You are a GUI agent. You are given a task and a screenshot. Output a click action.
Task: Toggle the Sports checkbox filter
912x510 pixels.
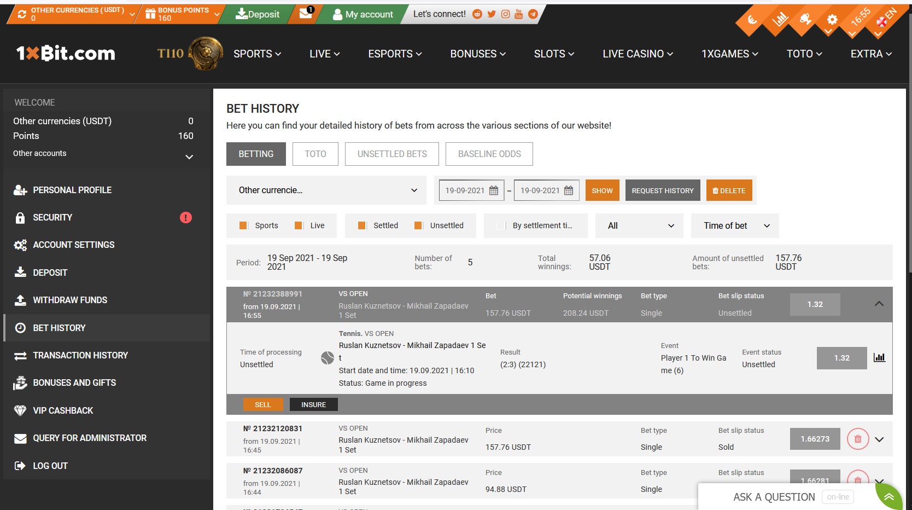[243, 225]
